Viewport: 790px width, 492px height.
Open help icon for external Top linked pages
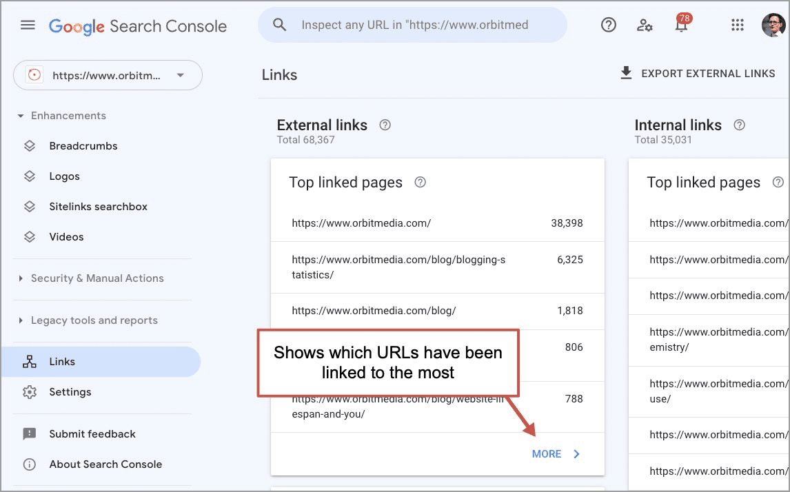421,183
